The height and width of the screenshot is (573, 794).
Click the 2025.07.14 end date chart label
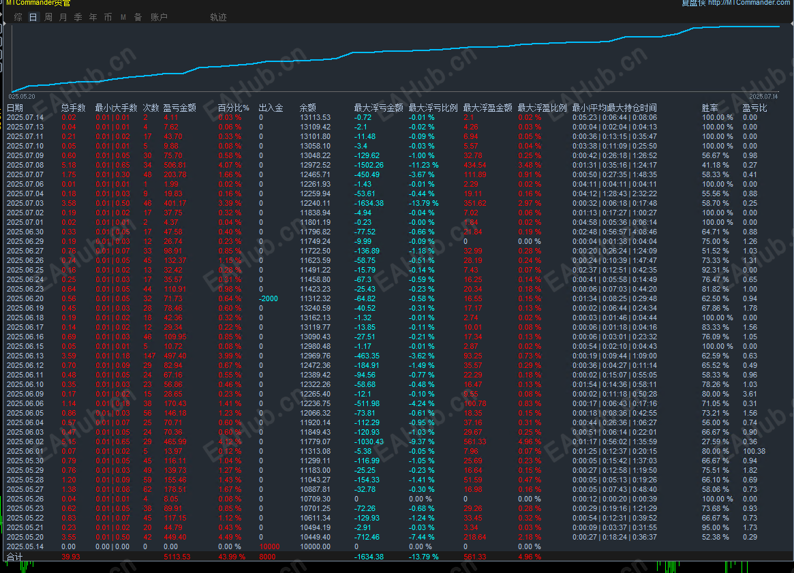pos(763,97)
